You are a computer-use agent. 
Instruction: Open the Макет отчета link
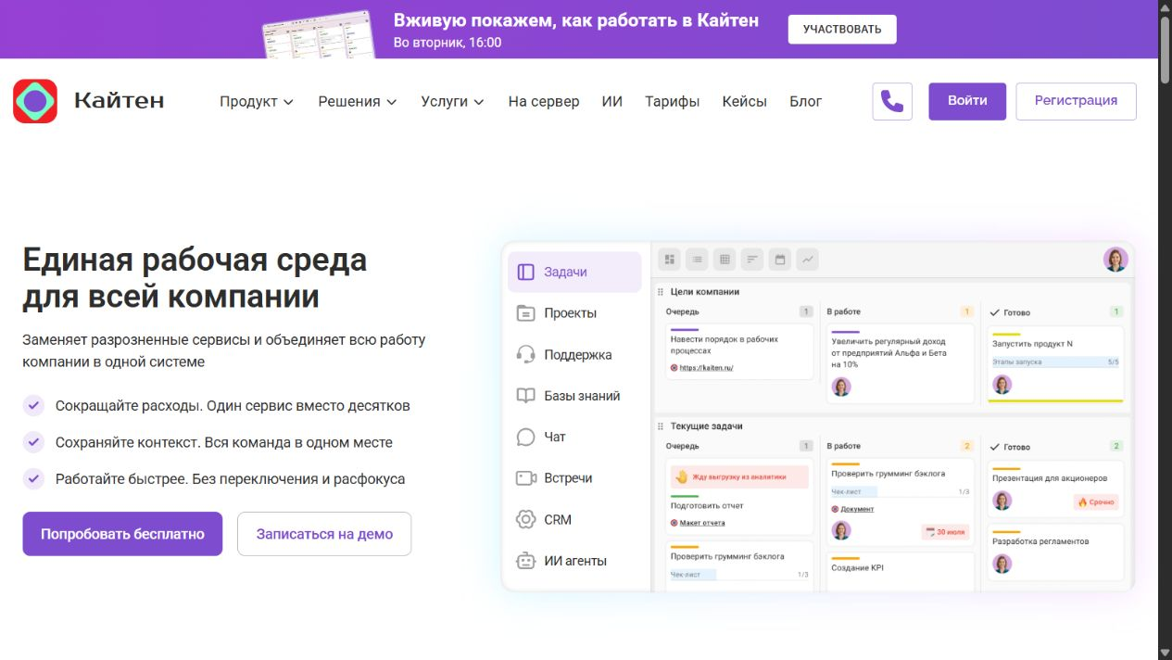[x=702, y=523]
